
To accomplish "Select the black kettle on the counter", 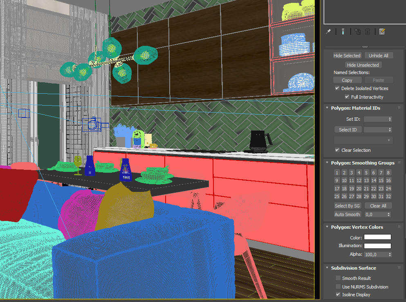I will click(x=260, y=141).
